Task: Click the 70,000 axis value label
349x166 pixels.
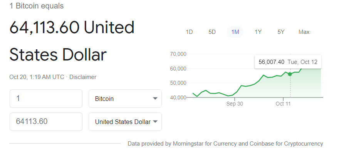Action: point(178,54)
